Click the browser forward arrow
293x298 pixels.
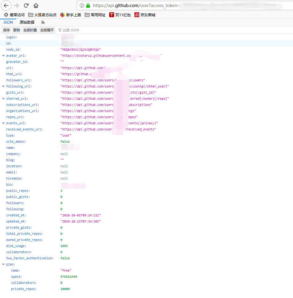pos(16,6)
